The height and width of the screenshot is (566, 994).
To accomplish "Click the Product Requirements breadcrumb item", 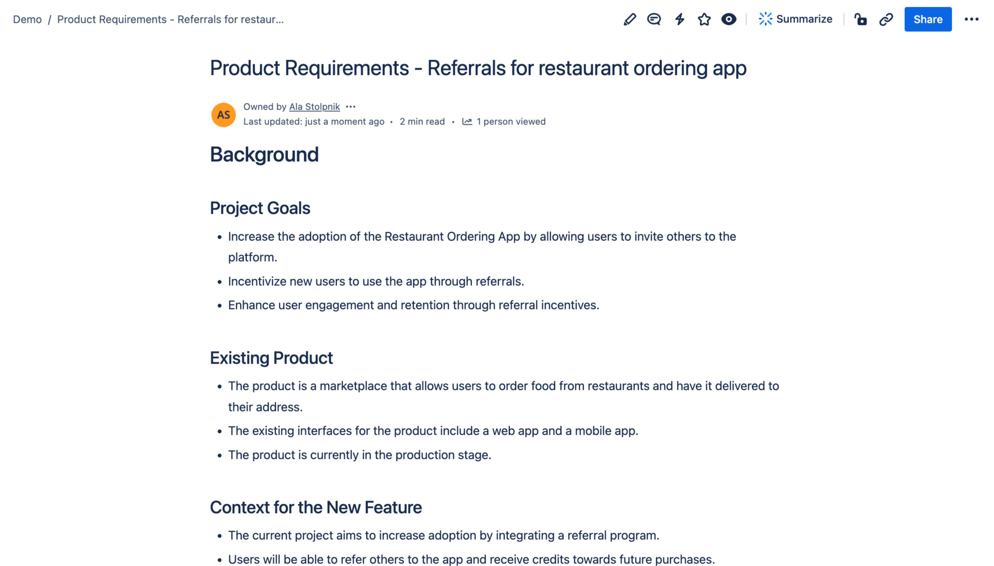I will [170, 19].
